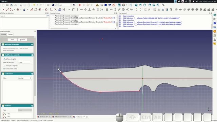
Task: Apply Horizontal constraint
Action: (81, 9)
